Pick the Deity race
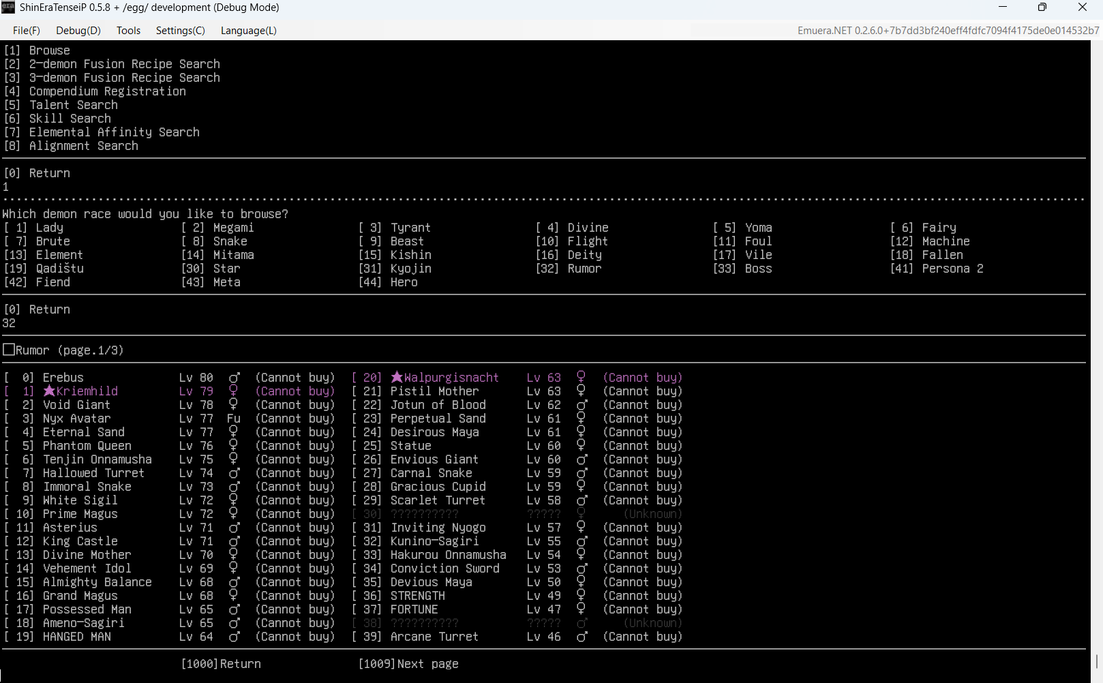Viewport: 1103px width, 683px height. (569, 255)
